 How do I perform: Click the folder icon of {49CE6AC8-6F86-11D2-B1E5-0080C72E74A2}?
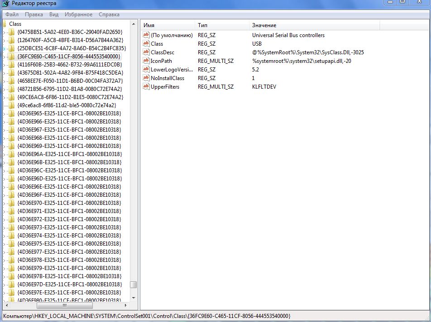coord(11,97)
